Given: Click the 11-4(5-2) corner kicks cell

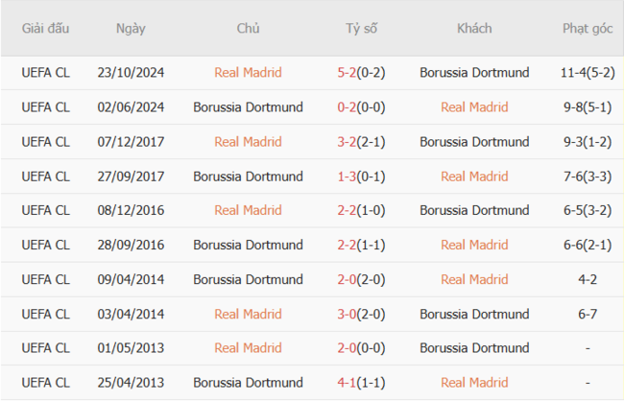Looking at the screenshot, I should [x=588, y=73].
